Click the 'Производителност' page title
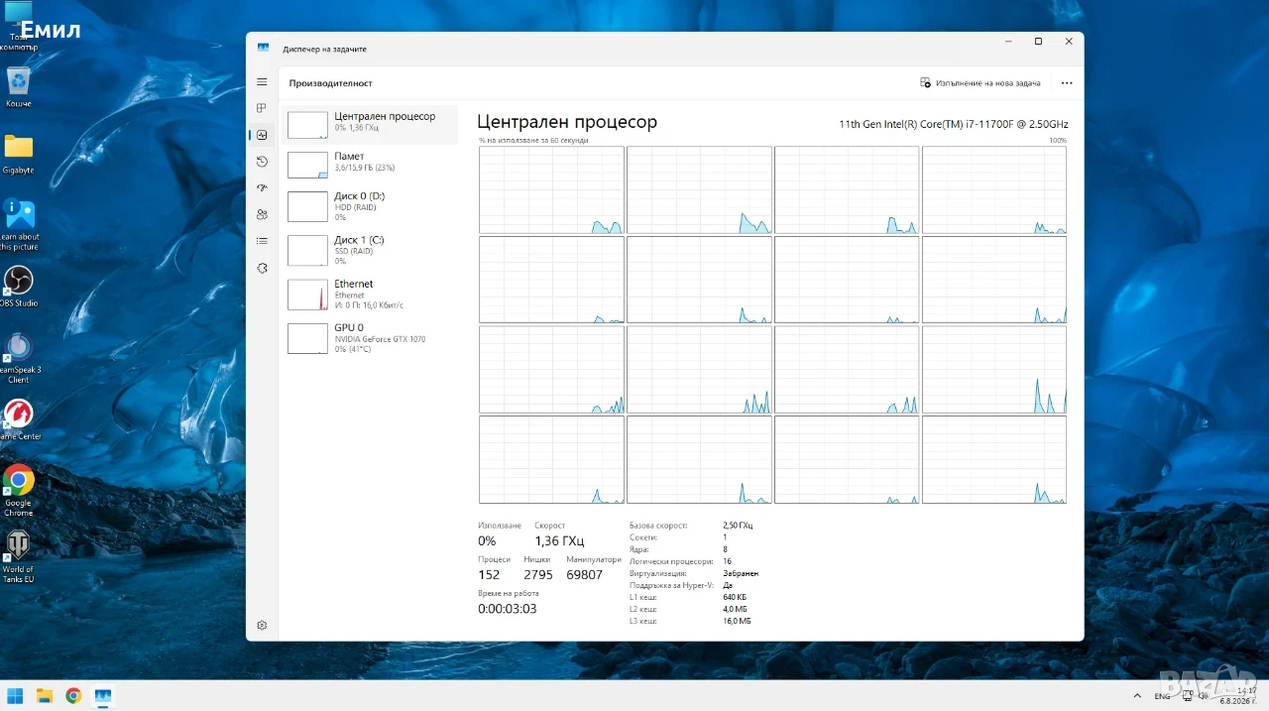Screen dimensions: 1269x711 331,83
